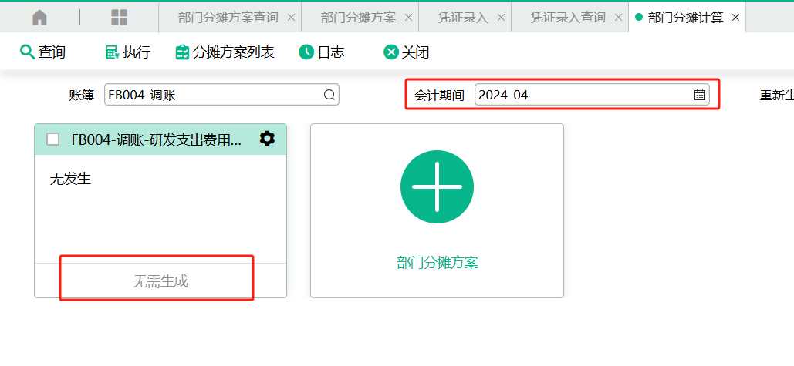The image size is (794, 366).
Task: View the 日志 log
Action: 322,52
